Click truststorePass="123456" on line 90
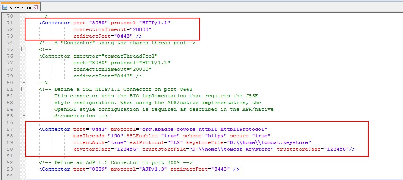The width and height of the screenshot is (403, 180). [x=313, y=149]
